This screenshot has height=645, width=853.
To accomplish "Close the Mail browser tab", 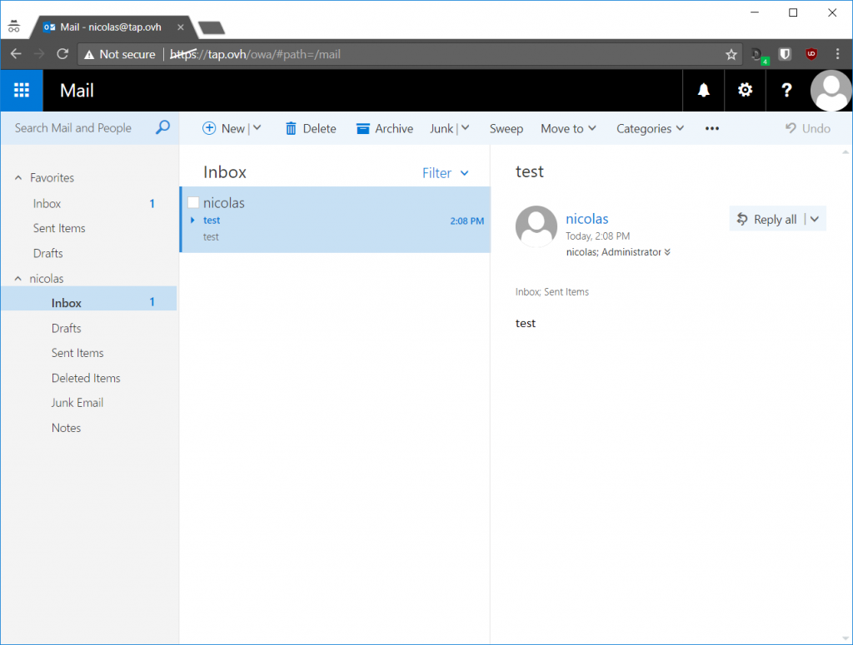I will pos(181,27).
